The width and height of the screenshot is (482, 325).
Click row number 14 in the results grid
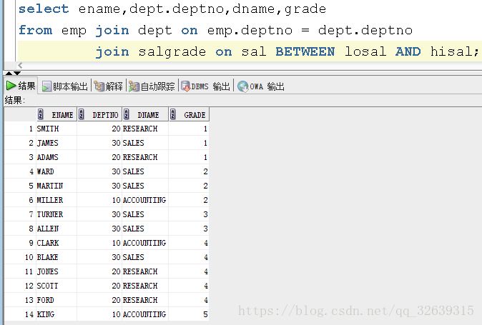click(x=29, y=314)
